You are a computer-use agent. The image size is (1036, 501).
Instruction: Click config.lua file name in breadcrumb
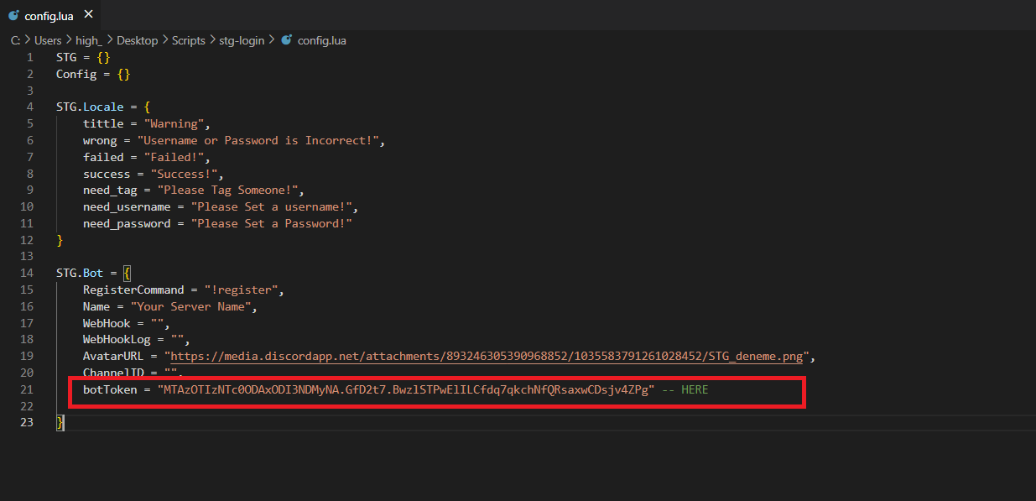(x=322, y=40)
